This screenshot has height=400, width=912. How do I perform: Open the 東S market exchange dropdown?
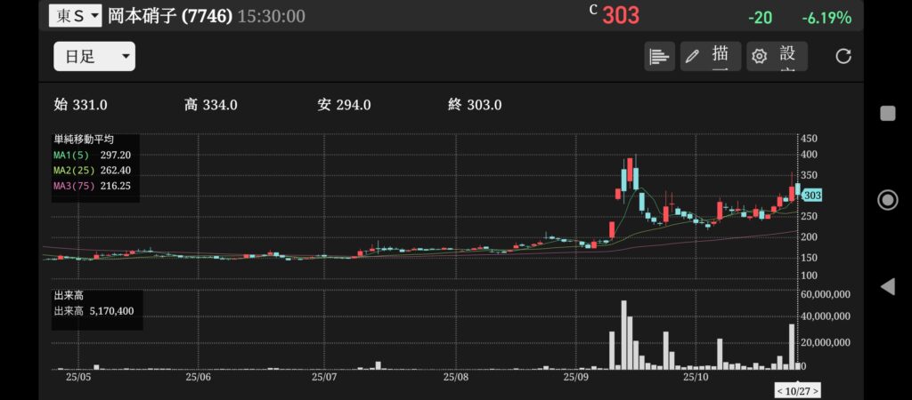point(75,16)
